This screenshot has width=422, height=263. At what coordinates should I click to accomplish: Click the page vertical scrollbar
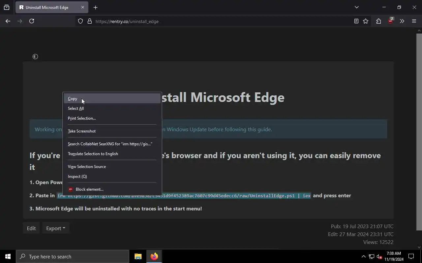[x=419, y=131]
